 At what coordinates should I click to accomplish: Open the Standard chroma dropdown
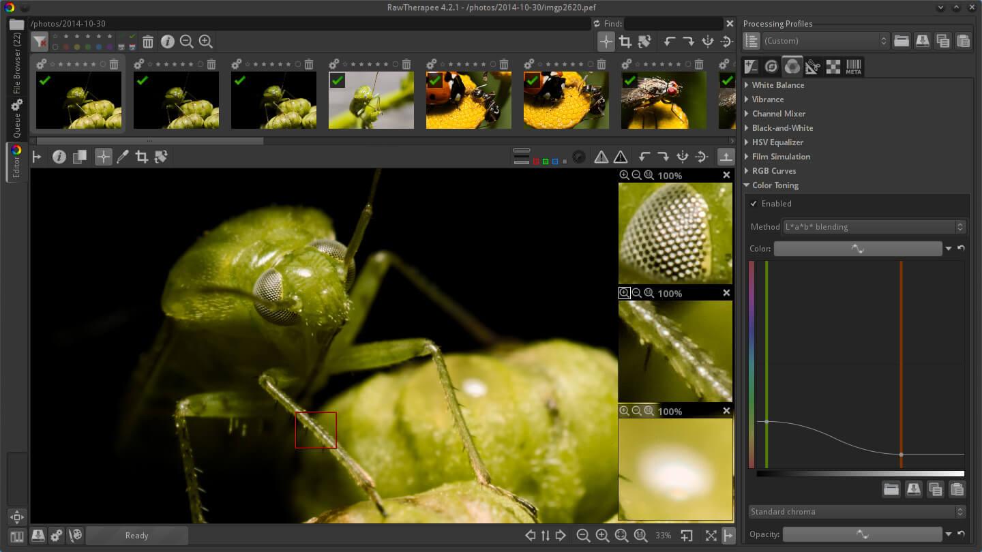(x=857, y=512)
